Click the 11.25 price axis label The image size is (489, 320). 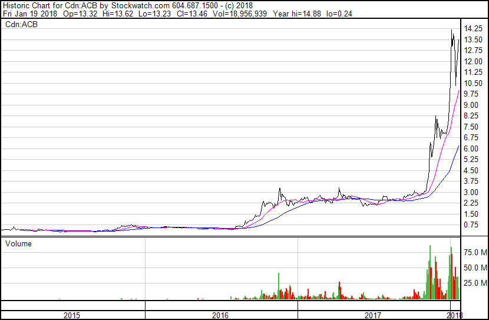tap(473, 72)
